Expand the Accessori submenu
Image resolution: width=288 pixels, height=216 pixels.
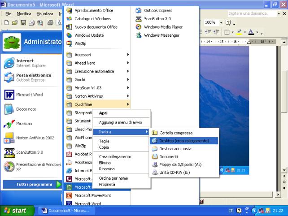pyautogui.click(x=97, y=55)
